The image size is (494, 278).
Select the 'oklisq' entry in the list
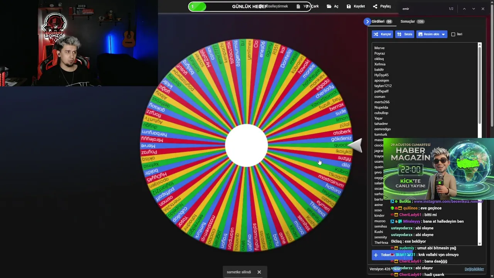pyautogui.click(x=379, y=59)
